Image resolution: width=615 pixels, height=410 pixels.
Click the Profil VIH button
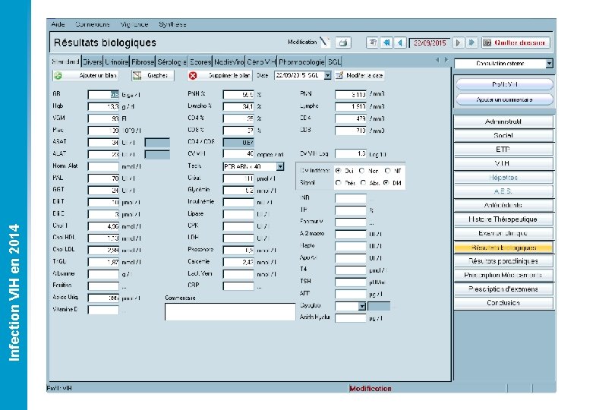pyautogui.click(x=504, y=84)
